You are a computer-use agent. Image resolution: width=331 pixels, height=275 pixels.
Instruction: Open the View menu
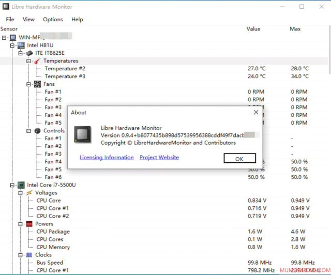coord(28,20)
